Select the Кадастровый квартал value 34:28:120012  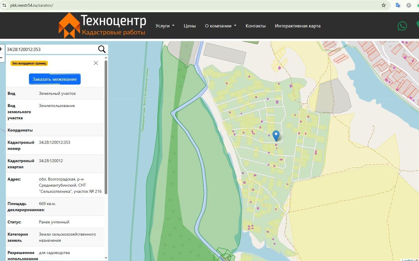51,161
